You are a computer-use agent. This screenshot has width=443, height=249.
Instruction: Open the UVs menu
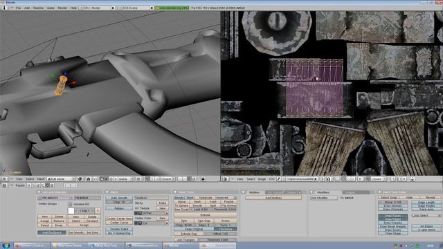(x=271, y=179)
